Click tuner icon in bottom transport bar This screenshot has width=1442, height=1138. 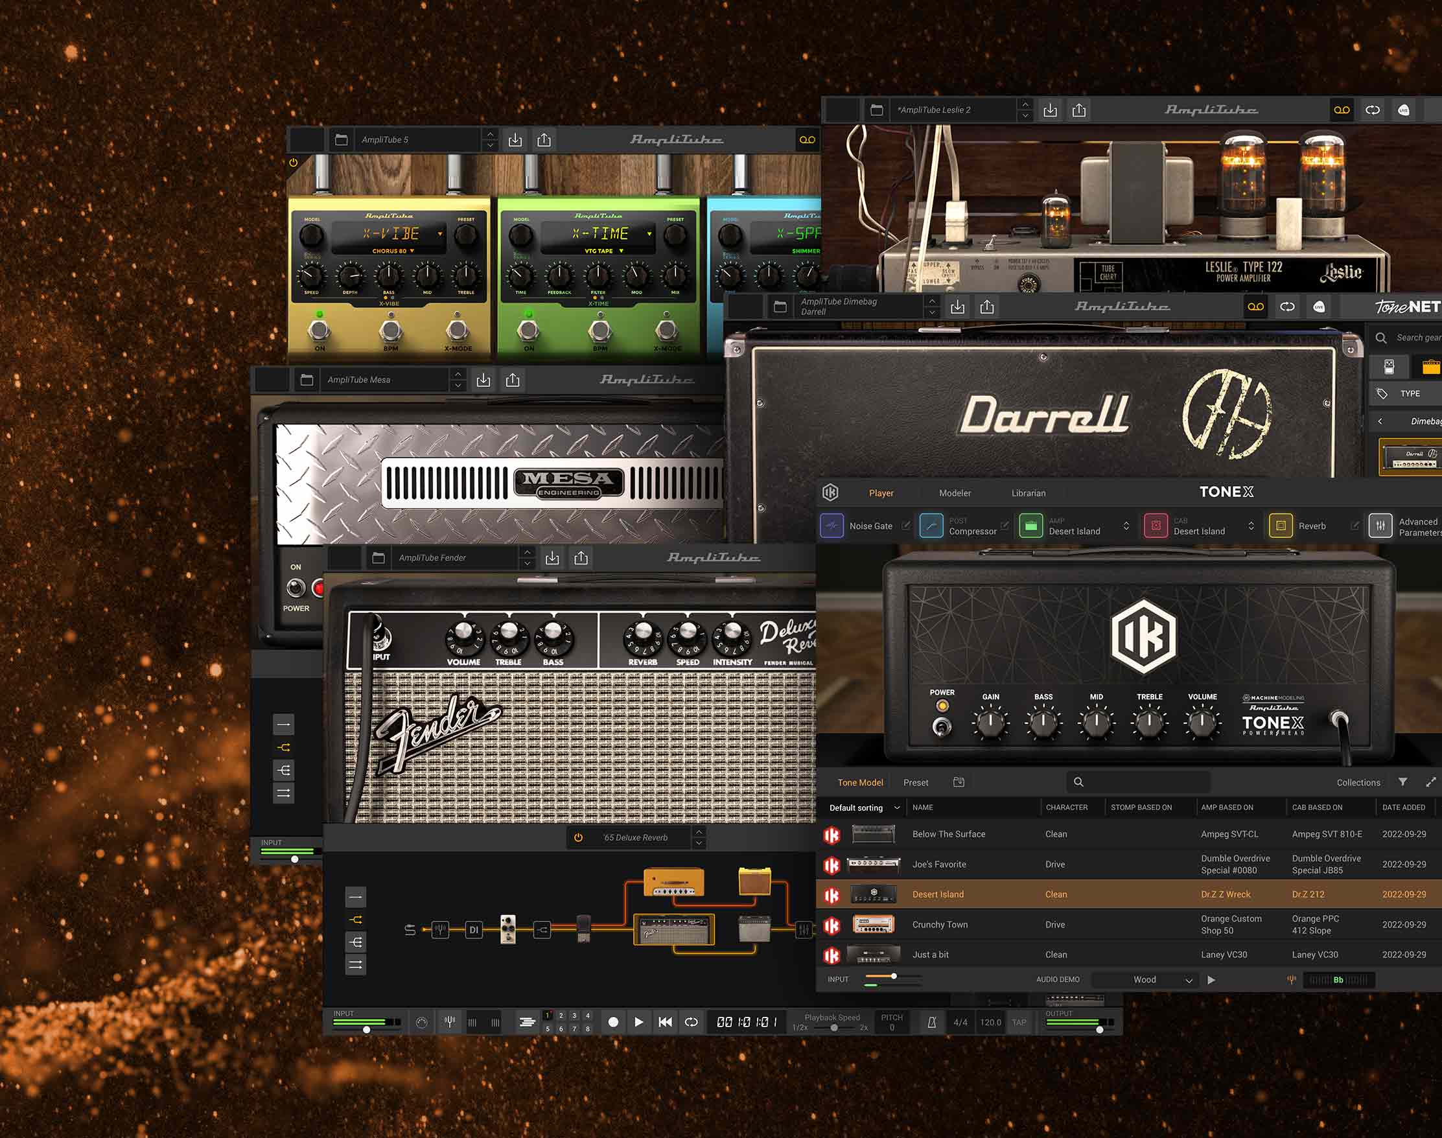(x=450, y=1022)
